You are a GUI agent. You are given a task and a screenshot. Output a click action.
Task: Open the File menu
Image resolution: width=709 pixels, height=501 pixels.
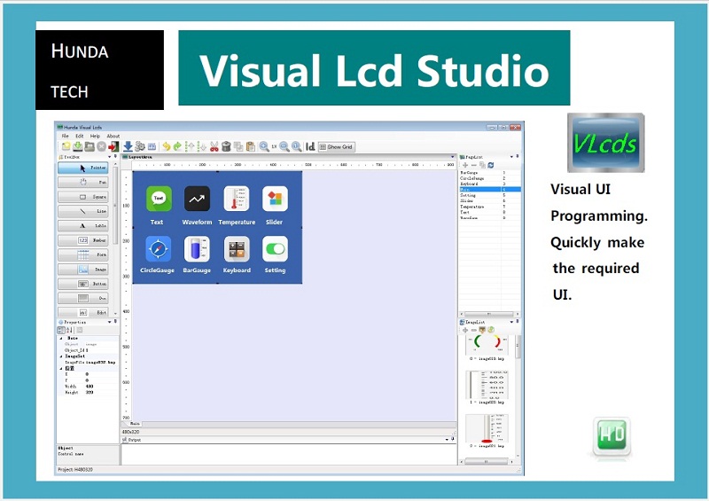[x=65, y=136]
